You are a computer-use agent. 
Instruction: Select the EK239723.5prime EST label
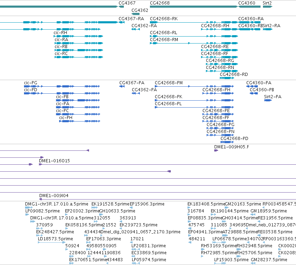tap(138, 225)
